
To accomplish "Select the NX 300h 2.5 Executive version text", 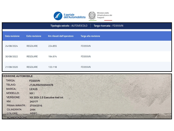I will point(46,97).
